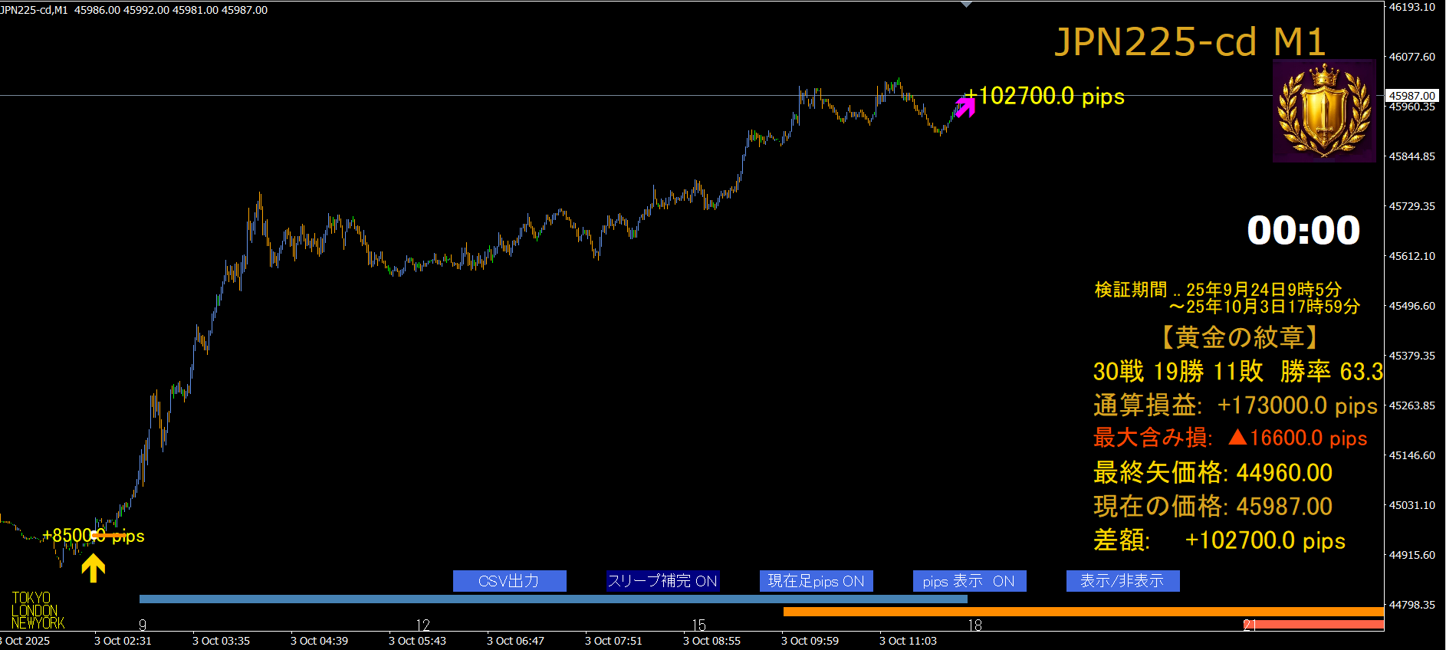1446x650 pixels.
Task: Click the magenta diagonal arrow marker
Action: click(x=965, y=107)
